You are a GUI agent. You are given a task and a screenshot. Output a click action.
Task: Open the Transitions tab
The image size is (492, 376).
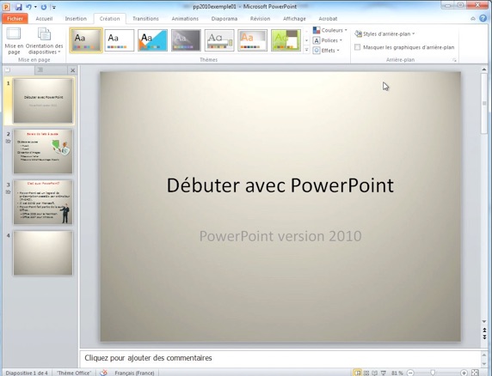pyautogui.click(x=145, y=19)
